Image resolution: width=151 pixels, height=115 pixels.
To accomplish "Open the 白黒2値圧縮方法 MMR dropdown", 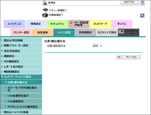I will tap(97, 46).
